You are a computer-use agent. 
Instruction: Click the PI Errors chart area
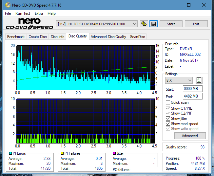pos(86,68)
